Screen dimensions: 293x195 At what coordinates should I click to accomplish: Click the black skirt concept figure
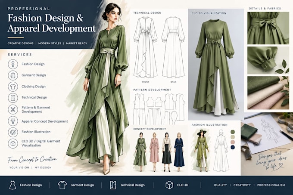point(166,152)
